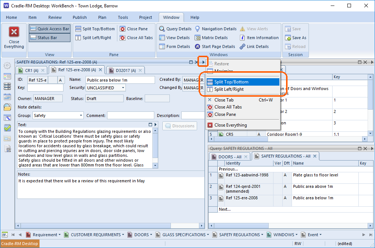Click the horizontal scrollbar under the form pane
The image size is (375, 248).
(x=110, y=225)
